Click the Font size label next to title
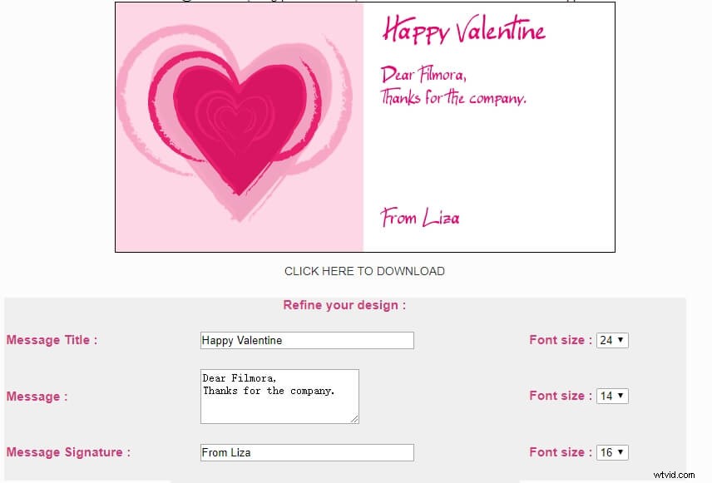This screenshot has width=712, height=483. pyautogui.click(x=557, y=339)
